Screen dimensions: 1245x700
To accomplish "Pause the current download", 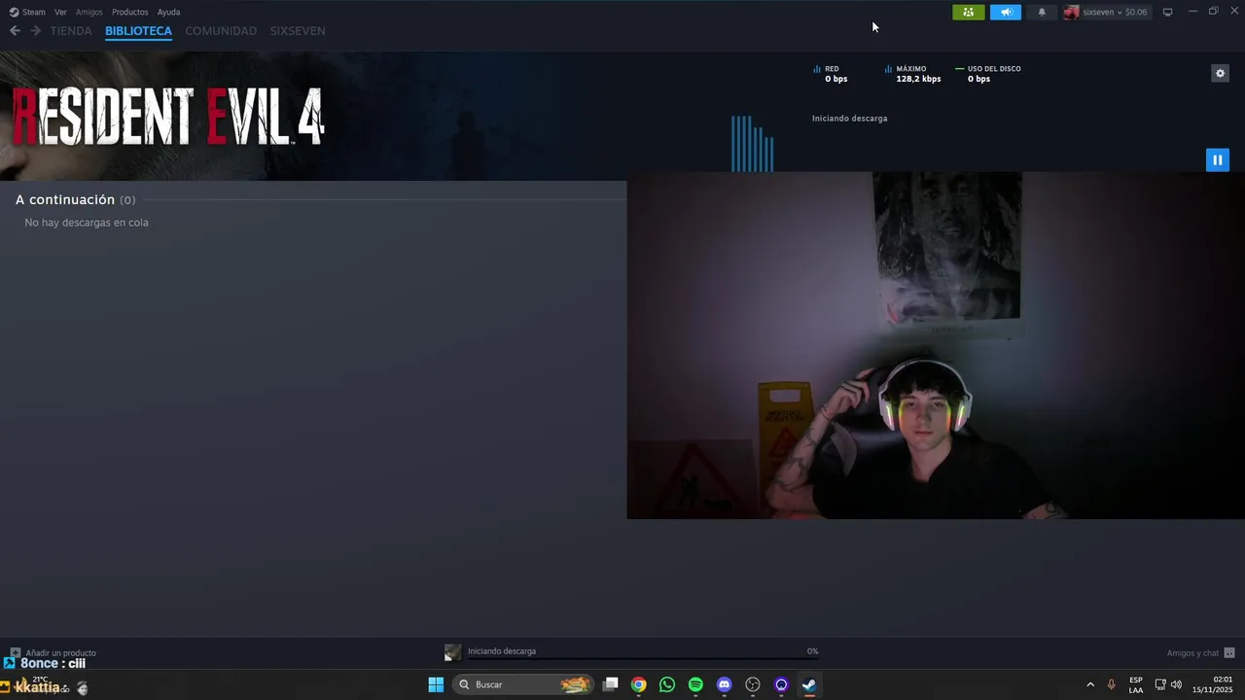I will coord(1218,159).
